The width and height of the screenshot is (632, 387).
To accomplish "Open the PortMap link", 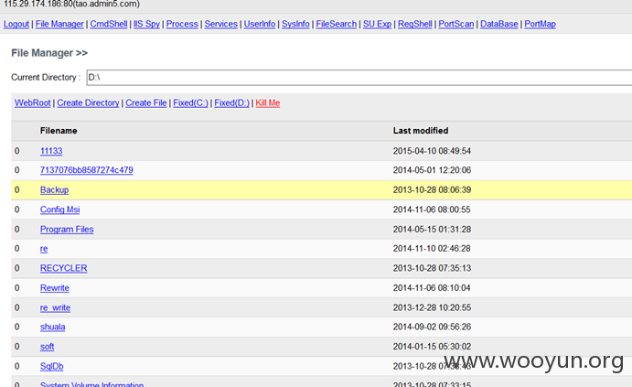I will point(541,24).
